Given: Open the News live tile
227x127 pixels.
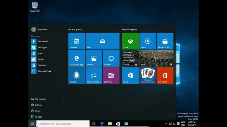Looking at the screenshot, I should [x=156, y=58].
